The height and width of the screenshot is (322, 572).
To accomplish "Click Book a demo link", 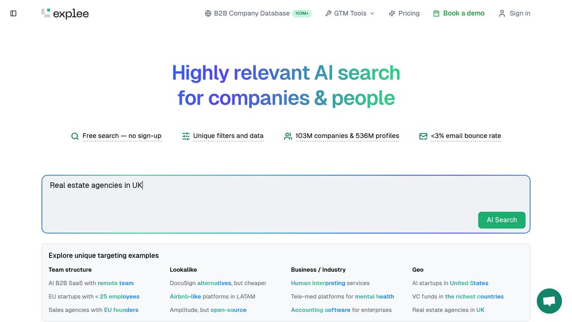I will coord(459,13).
